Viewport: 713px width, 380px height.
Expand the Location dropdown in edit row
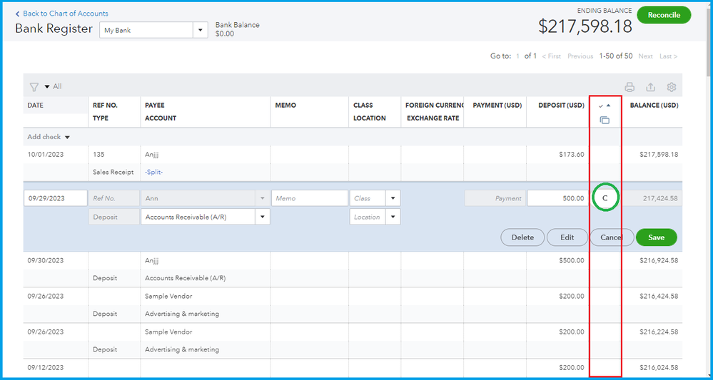(x=393, y=217)
